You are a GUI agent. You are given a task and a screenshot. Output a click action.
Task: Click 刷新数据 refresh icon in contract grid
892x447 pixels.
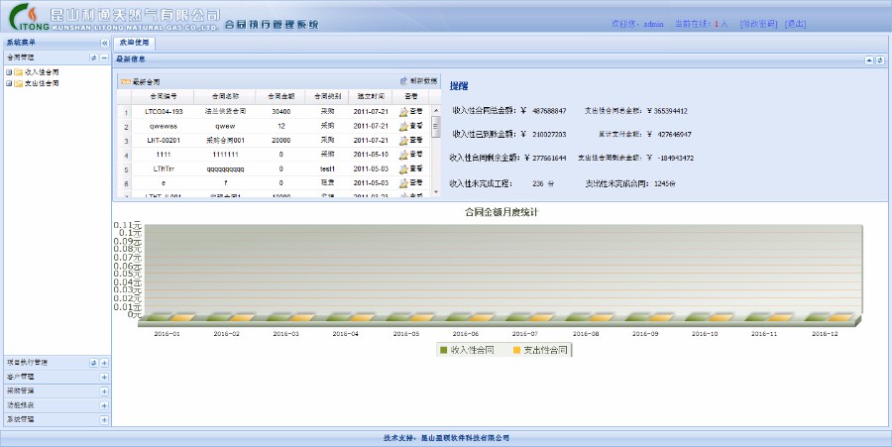point(403,81)
